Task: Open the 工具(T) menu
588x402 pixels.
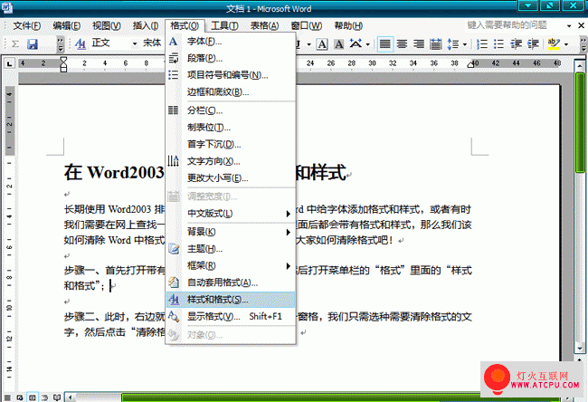Action: [224, 26]
